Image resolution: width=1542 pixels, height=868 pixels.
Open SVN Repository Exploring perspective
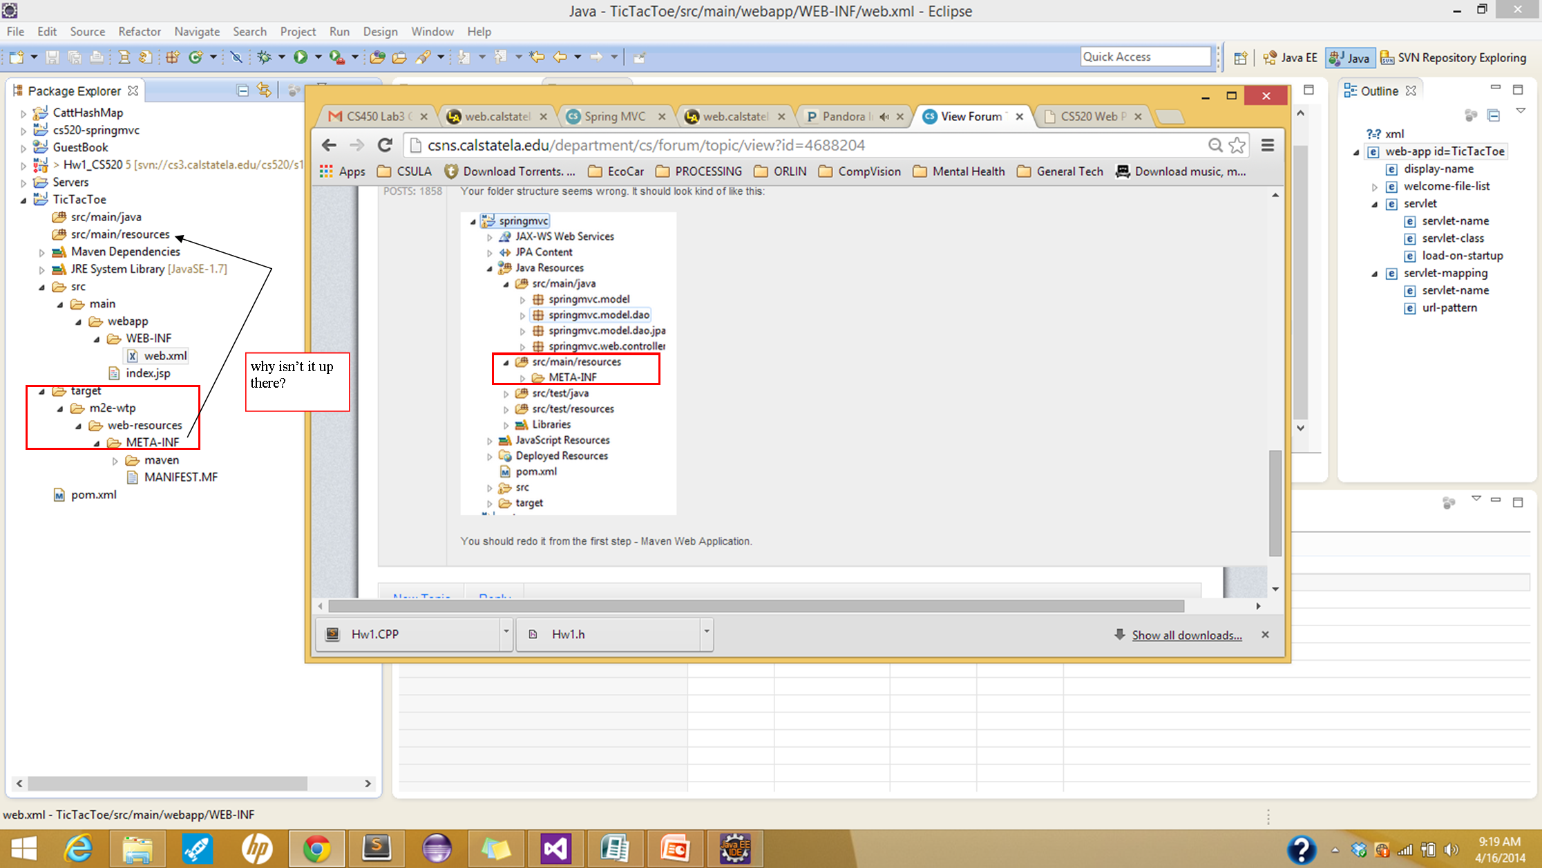(x=1453, y=58)
